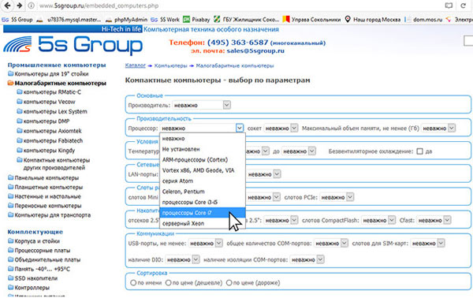Screen dimensions: 473x298
Task: Toggle reader view icon in address bar
Action: tap(449, 6)
